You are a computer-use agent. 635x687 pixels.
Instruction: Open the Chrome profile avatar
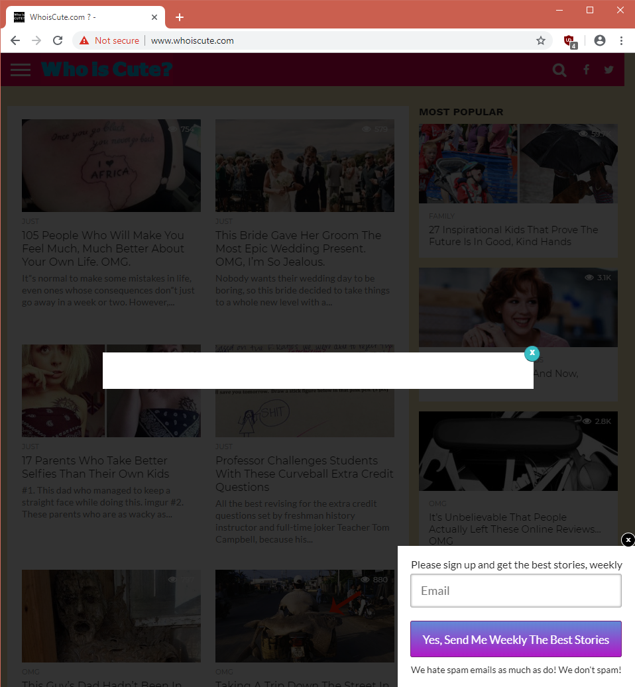599,41
